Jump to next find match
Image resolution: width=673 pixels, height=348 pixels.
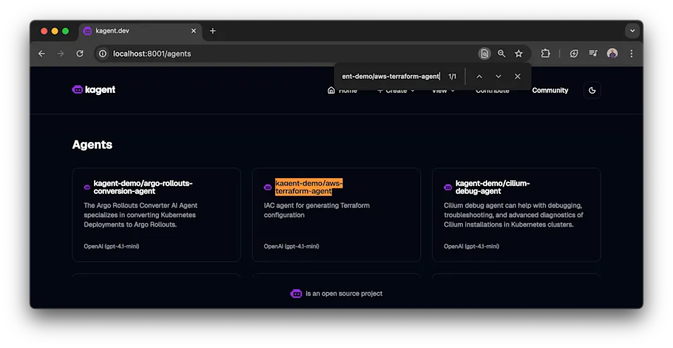pos(499,76)
